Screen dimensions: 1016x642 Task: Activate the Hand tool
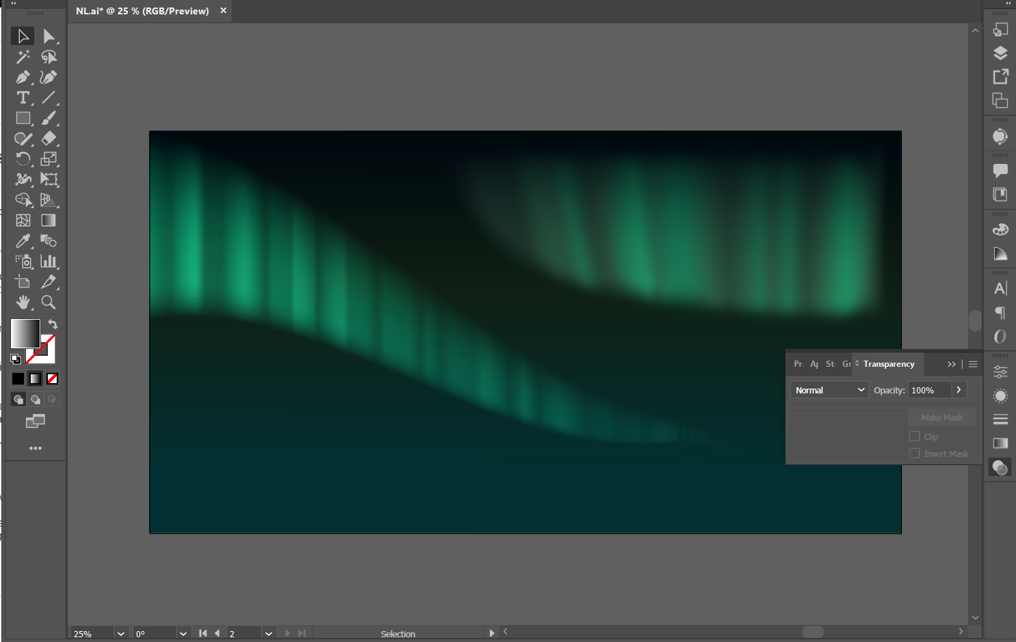click(23, 303)
